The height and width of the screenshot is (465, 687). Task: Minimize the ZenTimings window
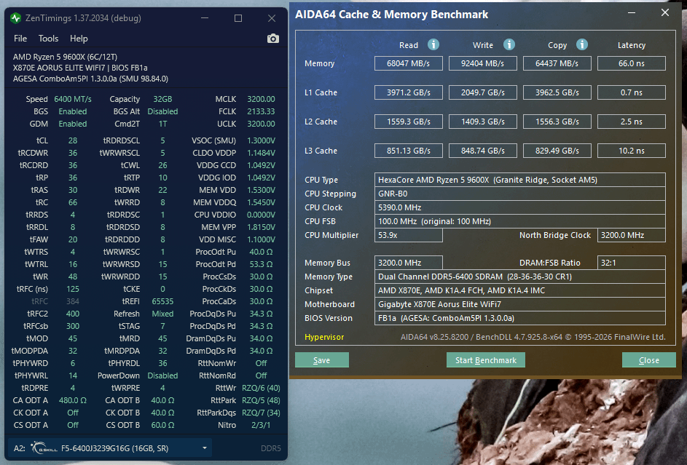click(x=205, y=18)
